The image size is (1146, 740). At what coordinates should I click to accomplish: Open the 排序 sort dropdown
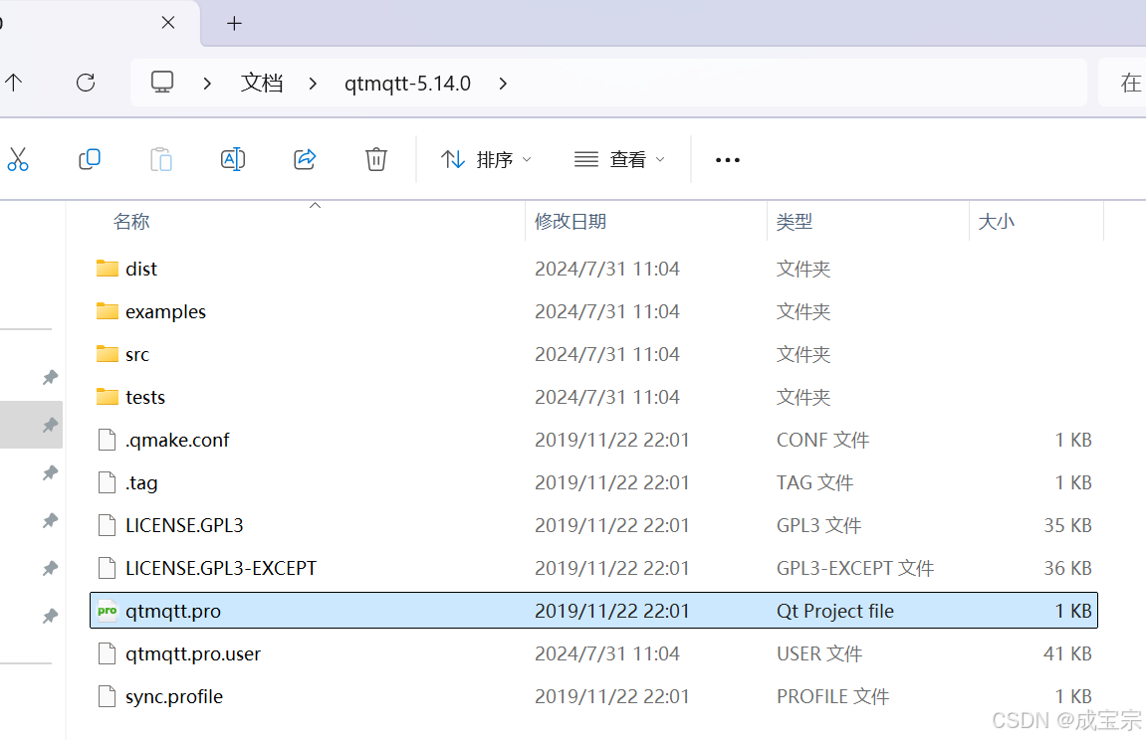486,159
